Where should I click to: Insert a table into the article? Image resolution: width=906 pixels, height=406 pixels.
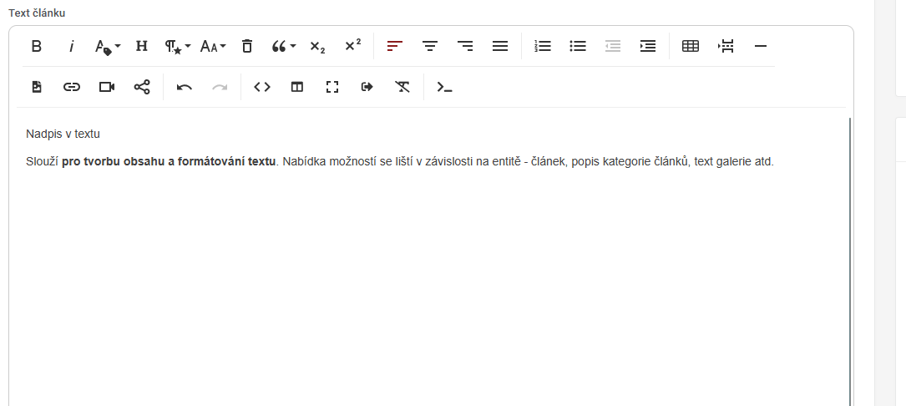click(x=691, y=47)
